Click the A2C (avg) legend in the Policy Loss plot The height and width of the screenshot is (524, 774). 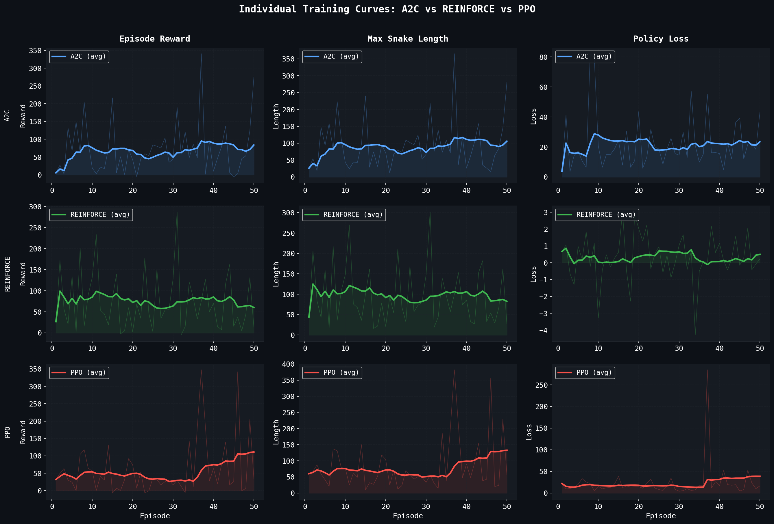tap(585, 57)
